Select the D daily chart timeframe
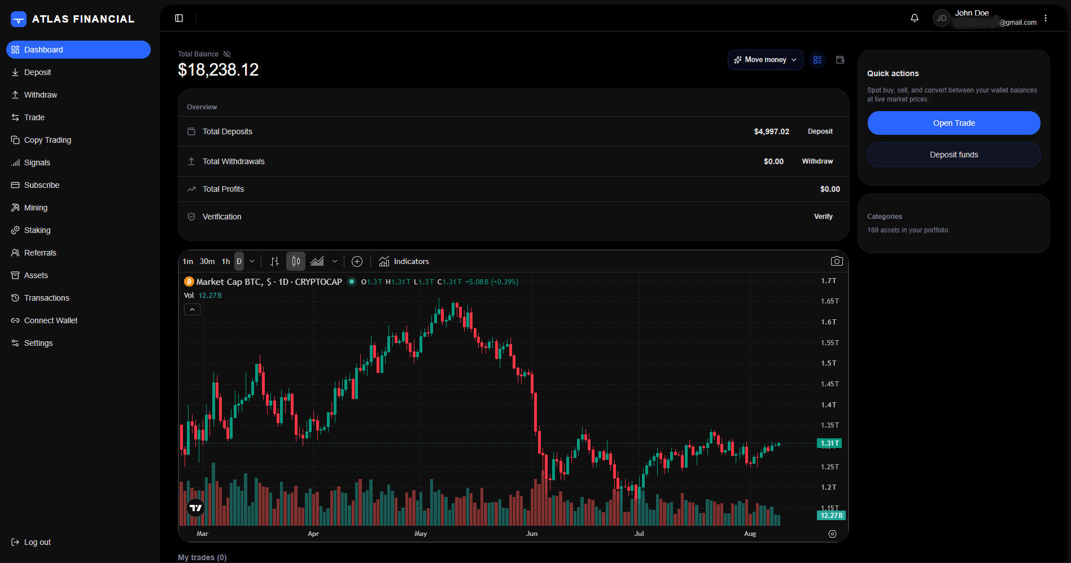1071x563 pixels. [239, 261]
